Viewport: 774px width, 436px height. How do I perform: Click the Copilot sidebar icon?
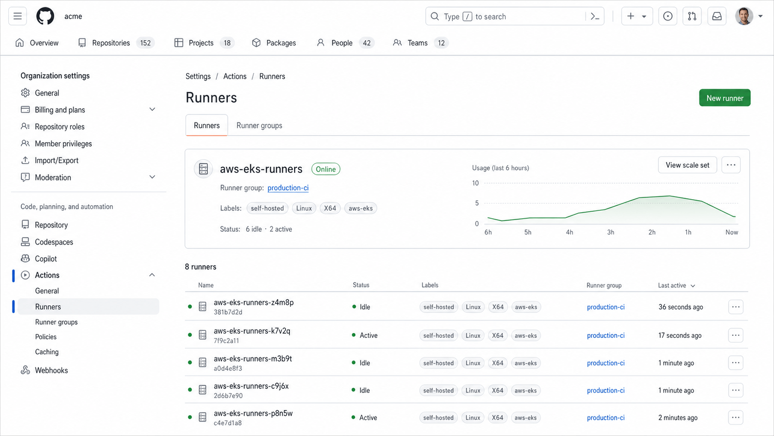tap(25, 259)
